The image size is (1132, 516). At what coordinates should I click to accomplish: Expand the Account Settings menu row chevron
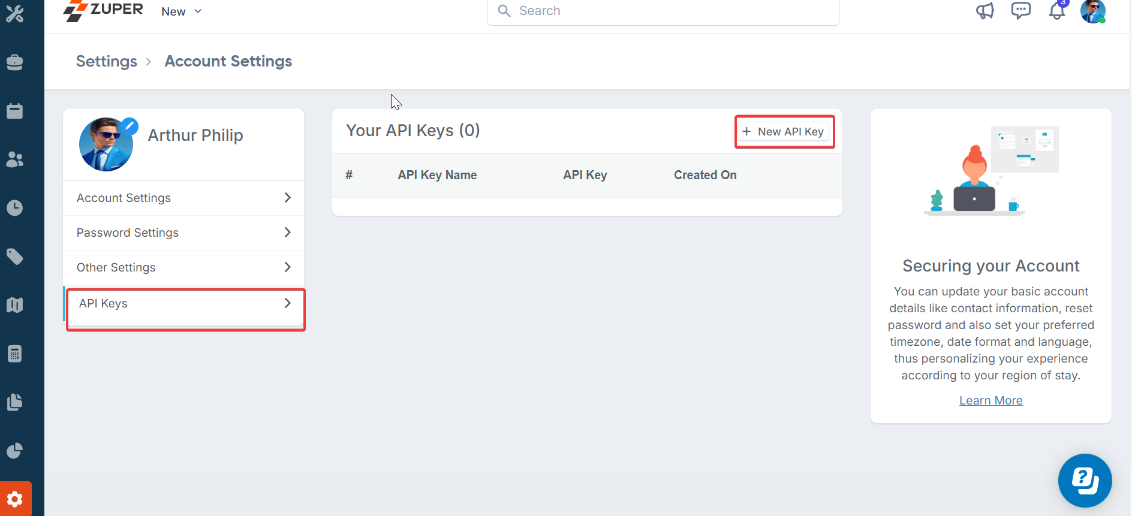pos(287,198)
